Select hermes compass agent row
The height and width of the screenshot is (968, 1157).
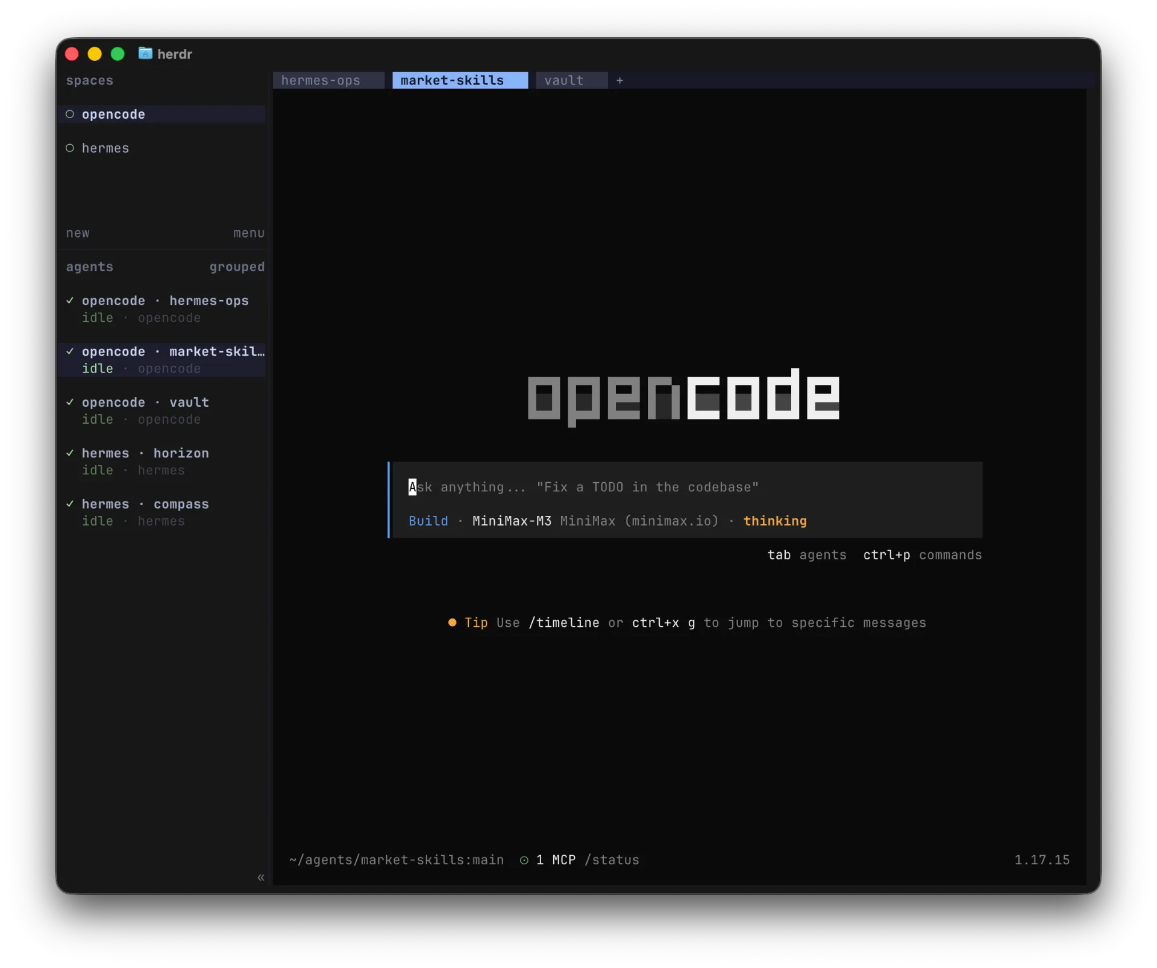161,512
